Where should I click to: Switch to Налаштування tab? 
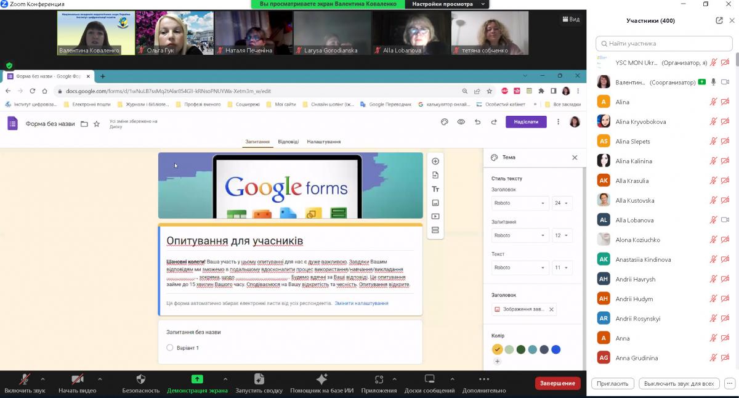click(324, 142)
